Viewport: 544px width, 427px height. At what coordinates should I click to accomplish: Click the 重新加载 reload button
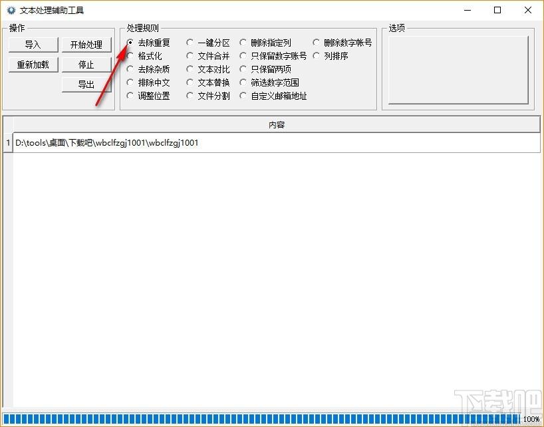click(33, 65)
